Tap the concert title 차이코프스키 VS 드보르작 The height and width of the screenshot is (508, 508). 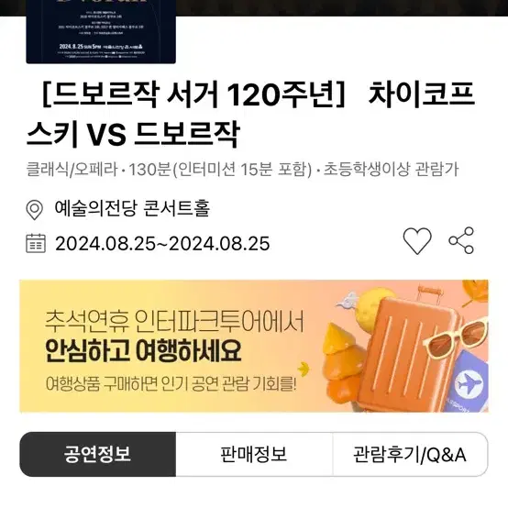tap(250, 114)
